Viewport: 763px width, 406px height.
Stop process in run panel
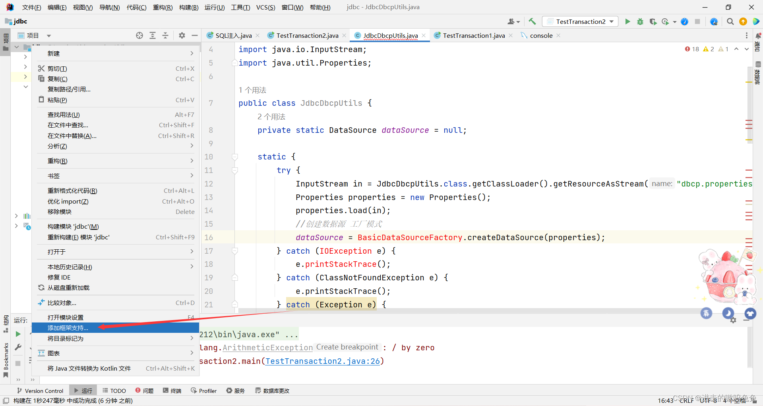(18, 363)
